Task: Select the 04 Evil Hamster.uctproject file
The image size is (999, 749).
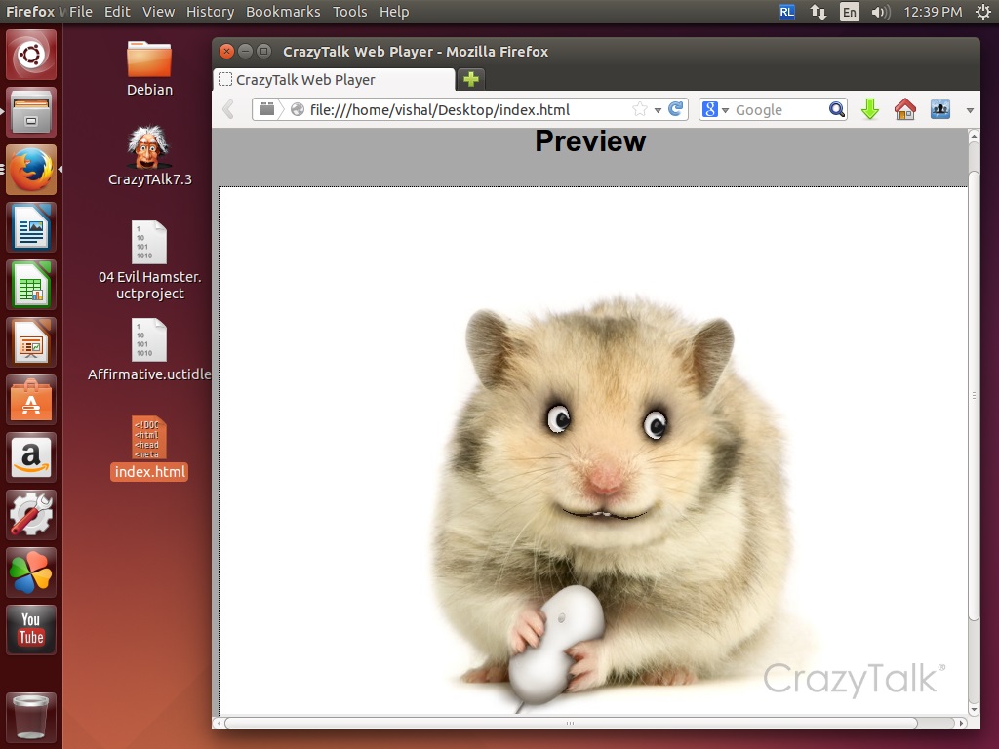Action: coord(149,260)
